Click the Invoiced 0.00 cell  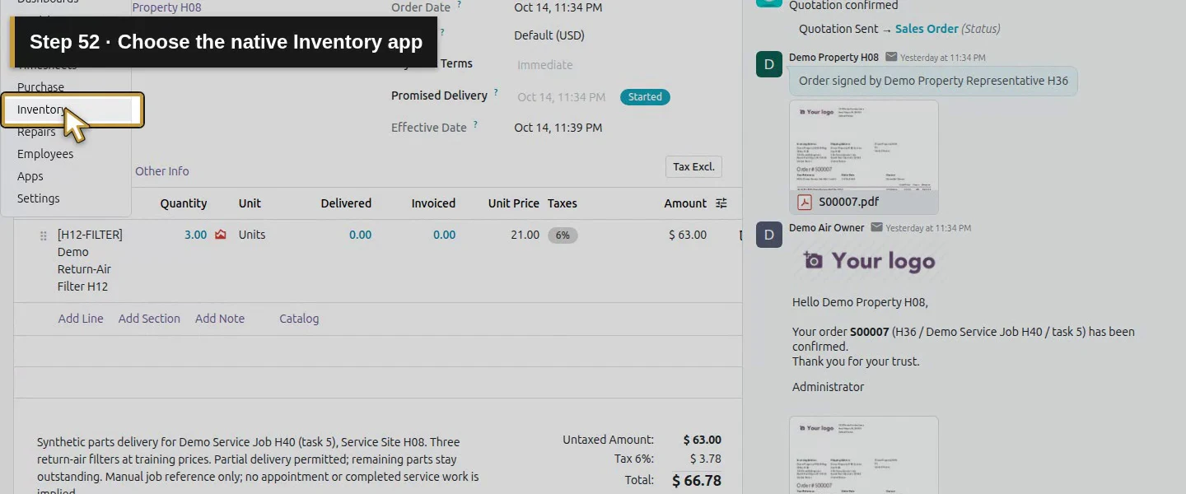click(445, 235)
